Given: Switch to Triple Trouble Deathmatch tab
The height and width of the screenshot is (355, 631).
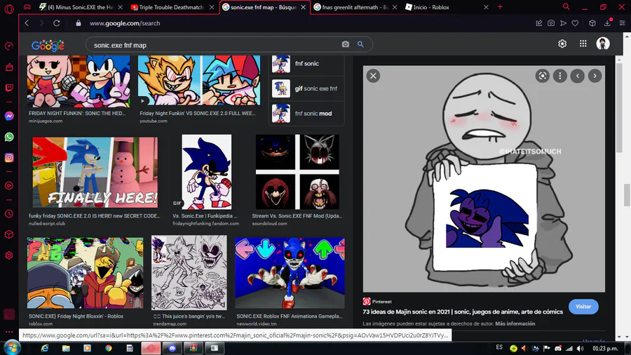Looking at the screenshot, I should [x=171, y=7].
